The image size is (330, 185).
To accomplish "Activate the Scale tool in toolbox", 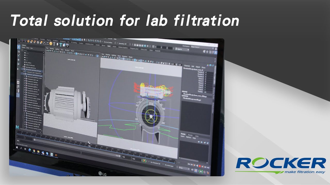I will pyautogui.click(x=18, y=68).
